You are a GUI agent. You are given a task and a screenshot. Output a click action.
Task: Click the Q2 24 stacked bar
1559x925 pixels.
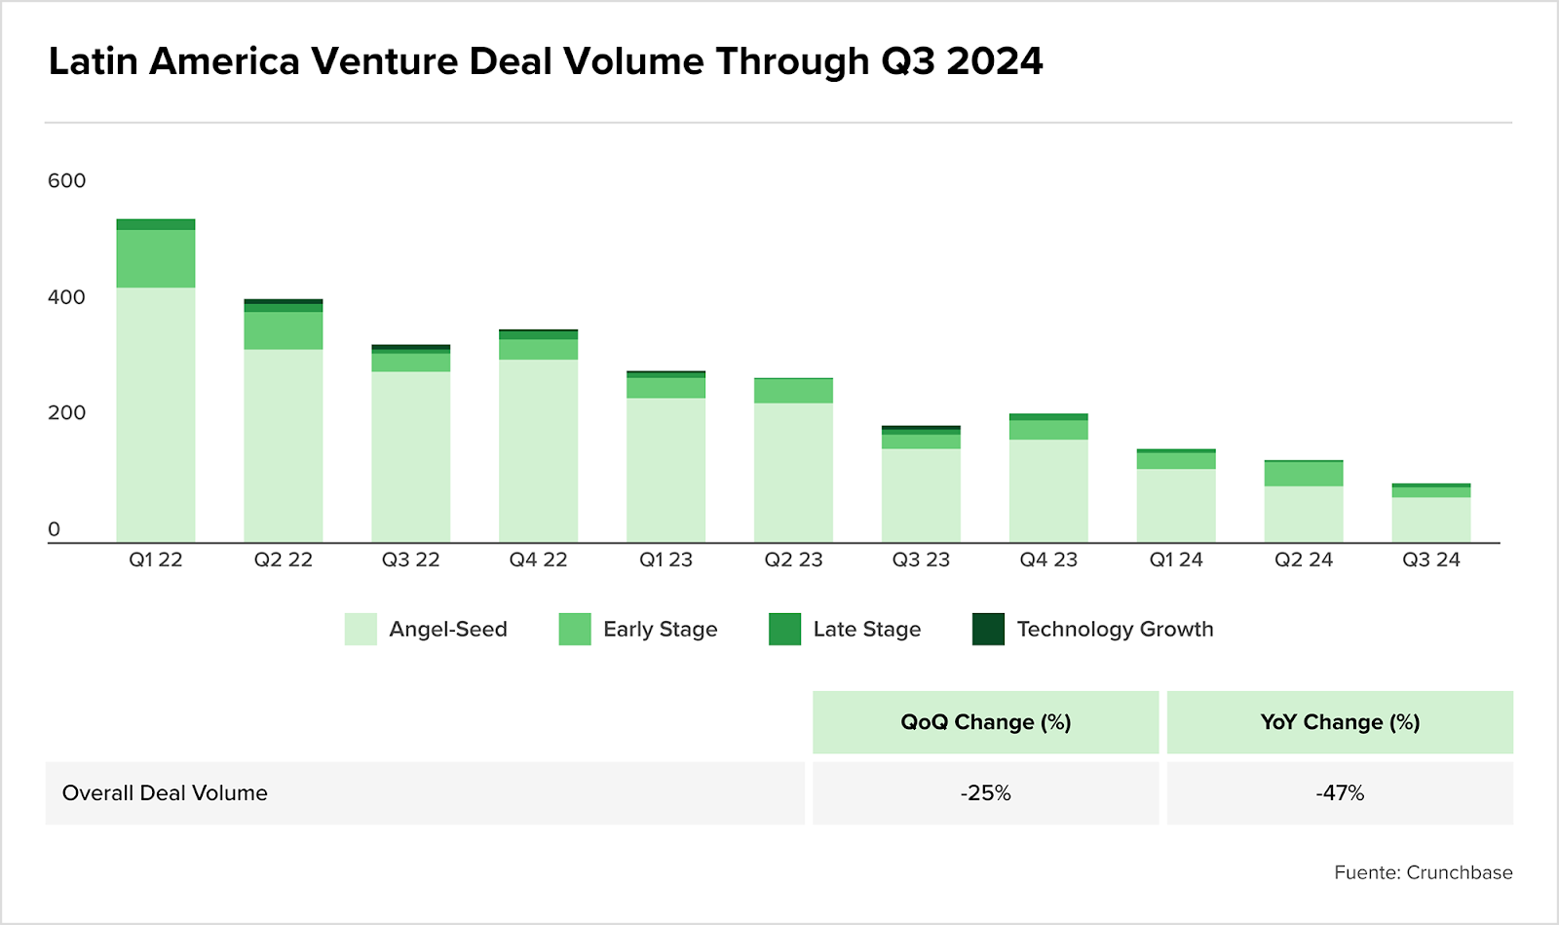1304,505
